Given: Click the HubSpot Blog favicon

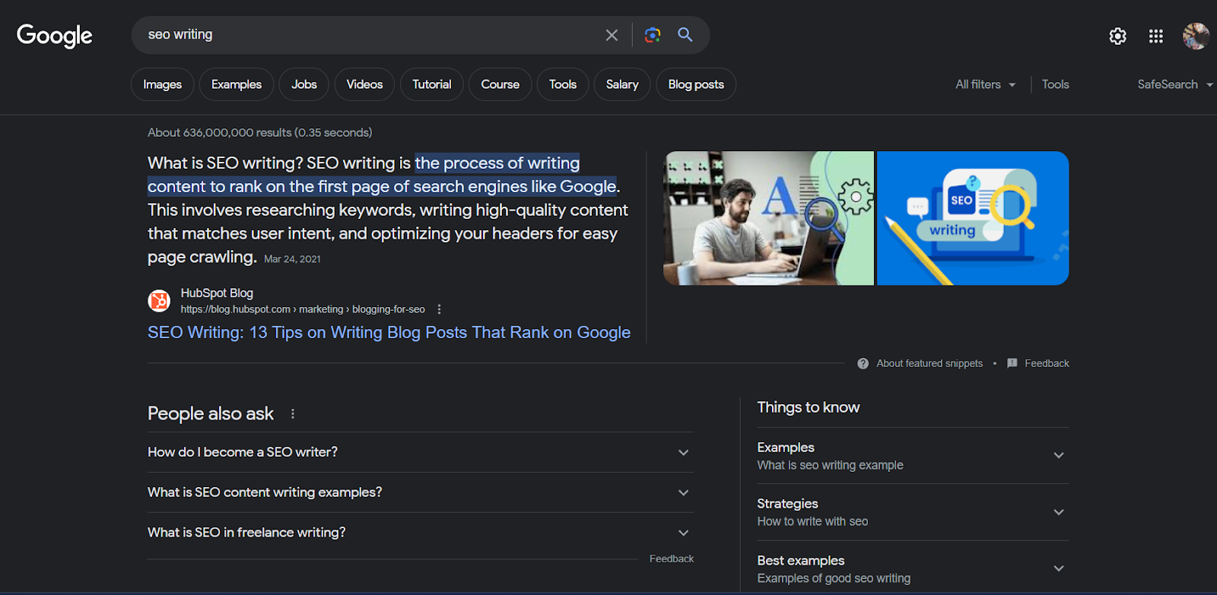Looking at the screenshot, I should coord(159,301).
